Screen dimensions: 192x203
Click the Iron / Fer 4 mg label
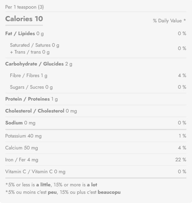[x=22, y=160]
